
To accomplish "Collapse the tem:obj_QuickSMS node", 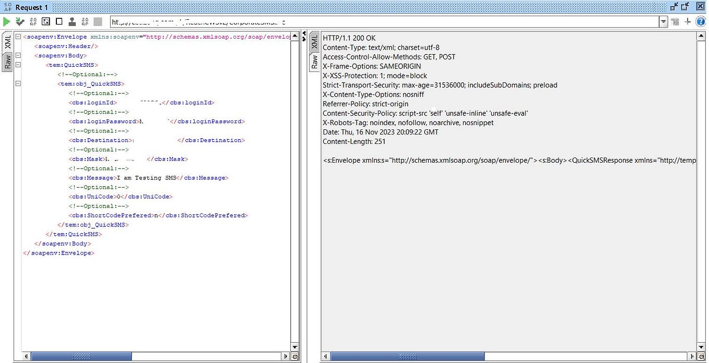I will tap(18, 83).
